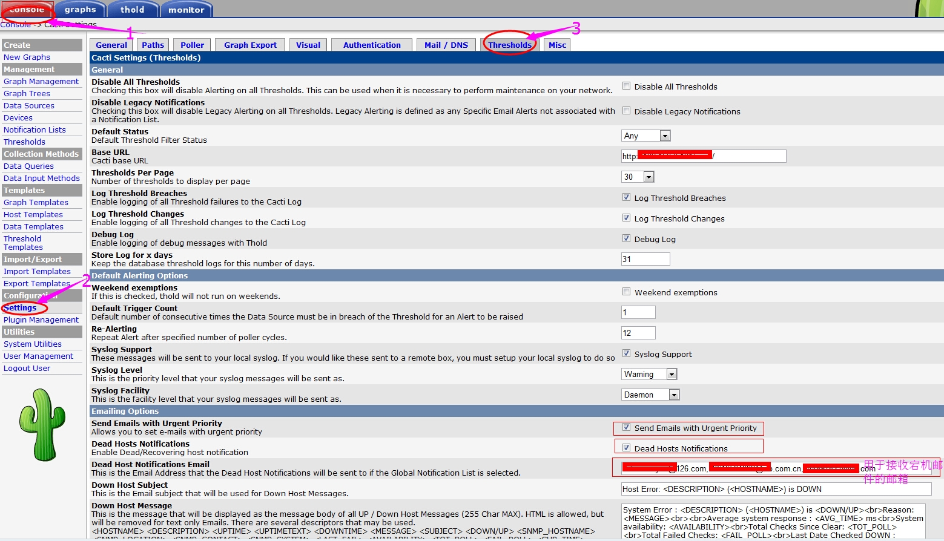Open Import Templates link
944x541 pixels.
pyautogui.click(x=37, y=271)
